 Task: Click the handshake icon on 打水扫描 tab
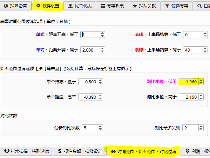(6, 151)
